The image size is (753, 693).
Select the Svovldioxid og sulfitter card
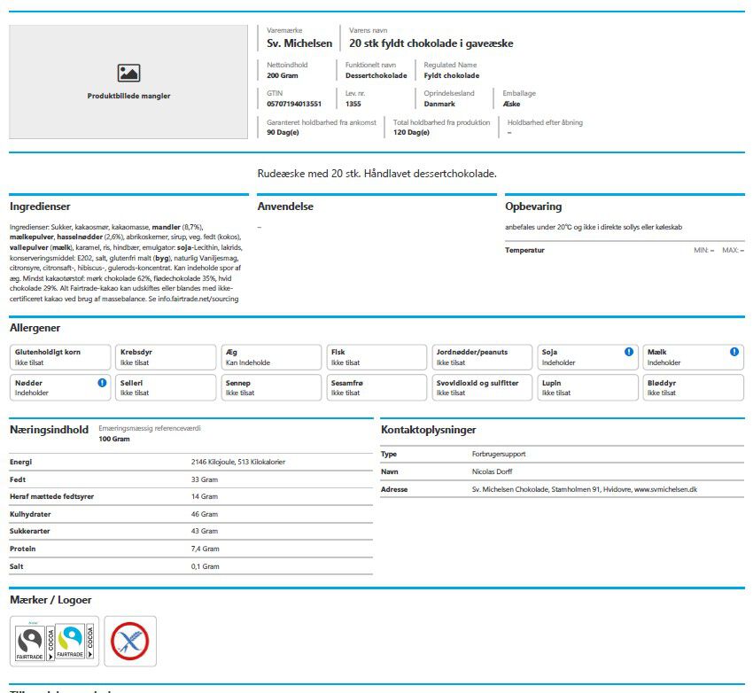pyautogui.click(x=482, y=387)
